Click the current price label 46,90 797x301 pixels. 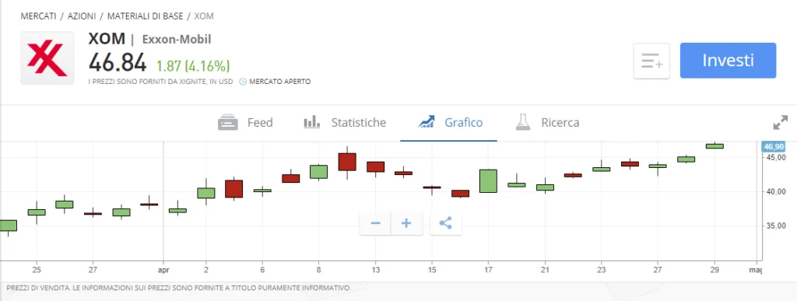click(x=773, y=147)
